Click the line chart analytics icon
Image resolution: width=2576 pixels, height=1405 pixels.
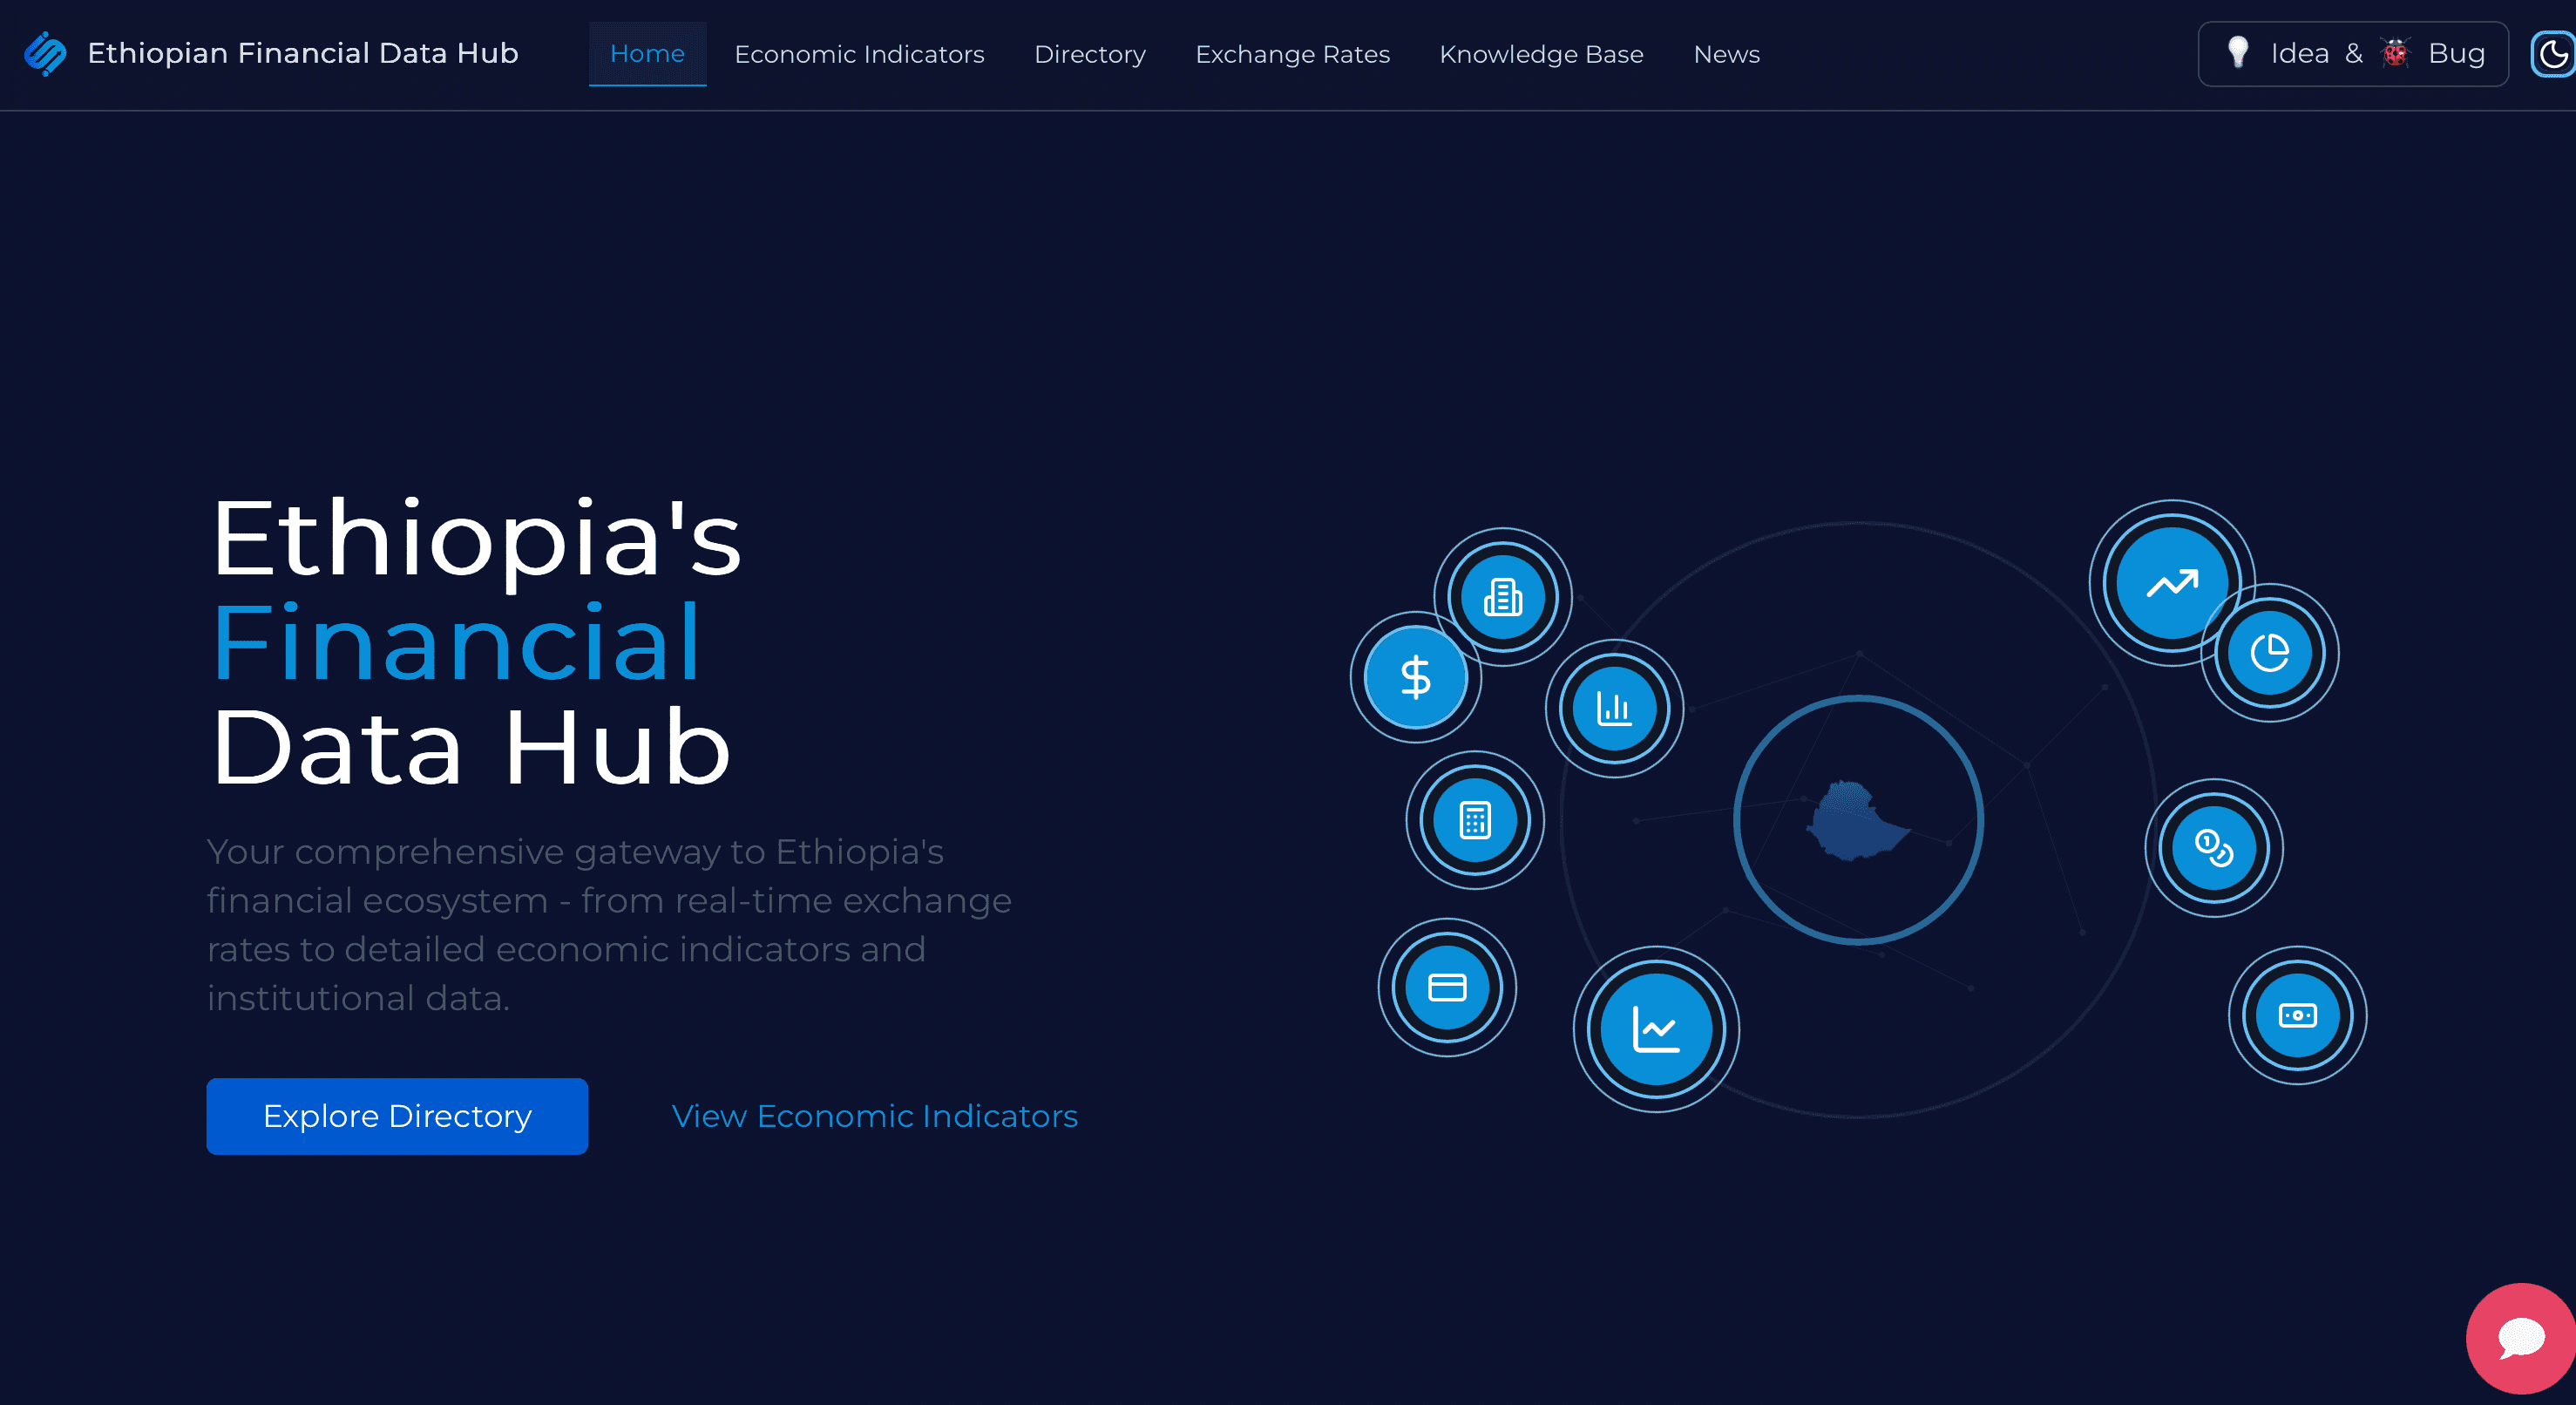click(x=1654, y=1029)
